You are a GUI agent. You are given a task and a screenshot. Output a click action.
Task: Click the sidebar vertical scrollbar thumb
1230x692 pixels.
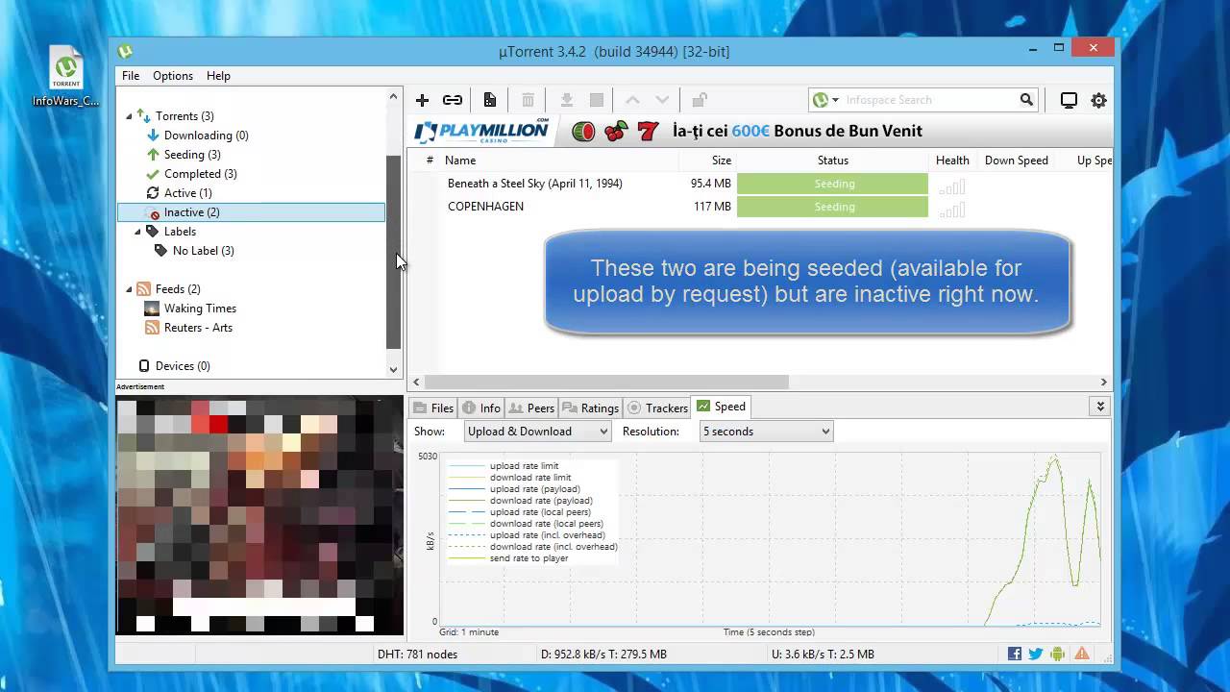(393, 252)
